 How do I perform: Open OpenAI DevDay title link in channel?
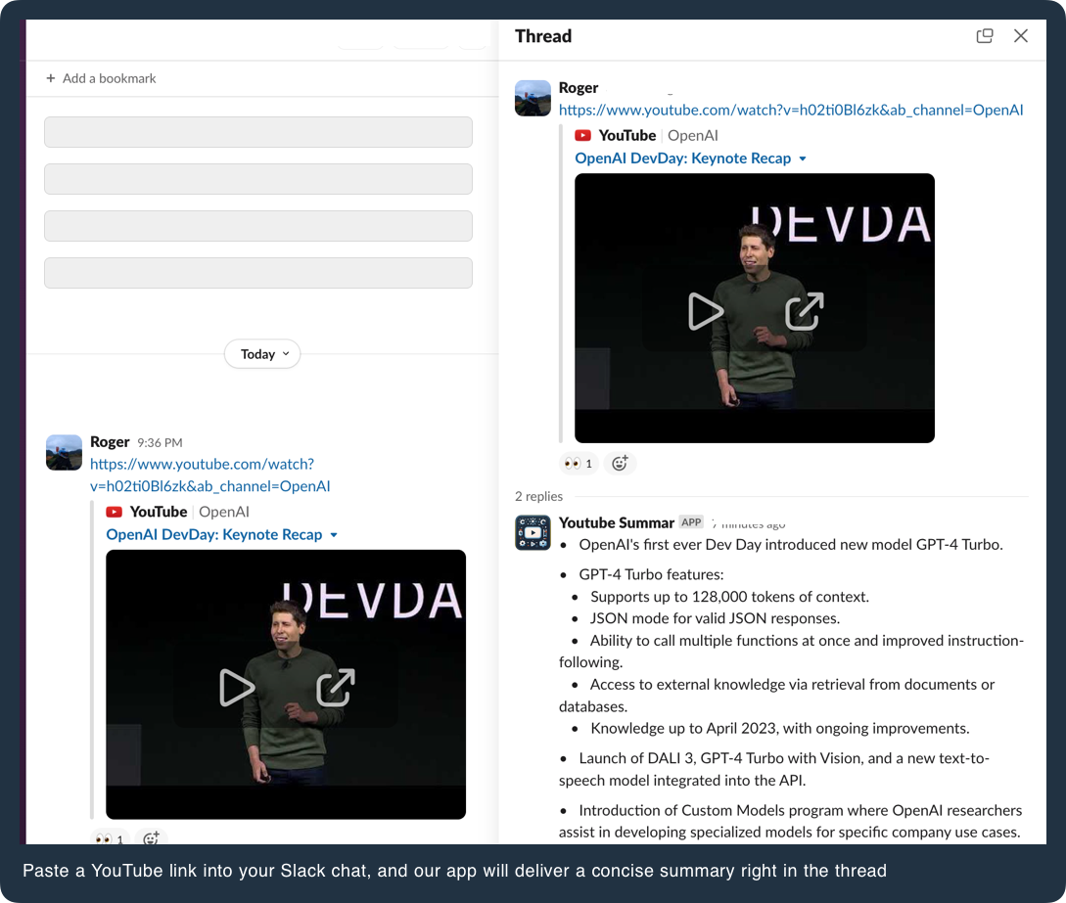point(214,535)
